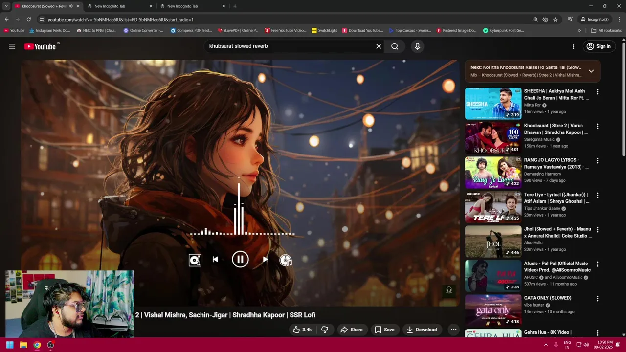Clear the search box text
Screen dimensions: 626x352
(x=379, y=46)
